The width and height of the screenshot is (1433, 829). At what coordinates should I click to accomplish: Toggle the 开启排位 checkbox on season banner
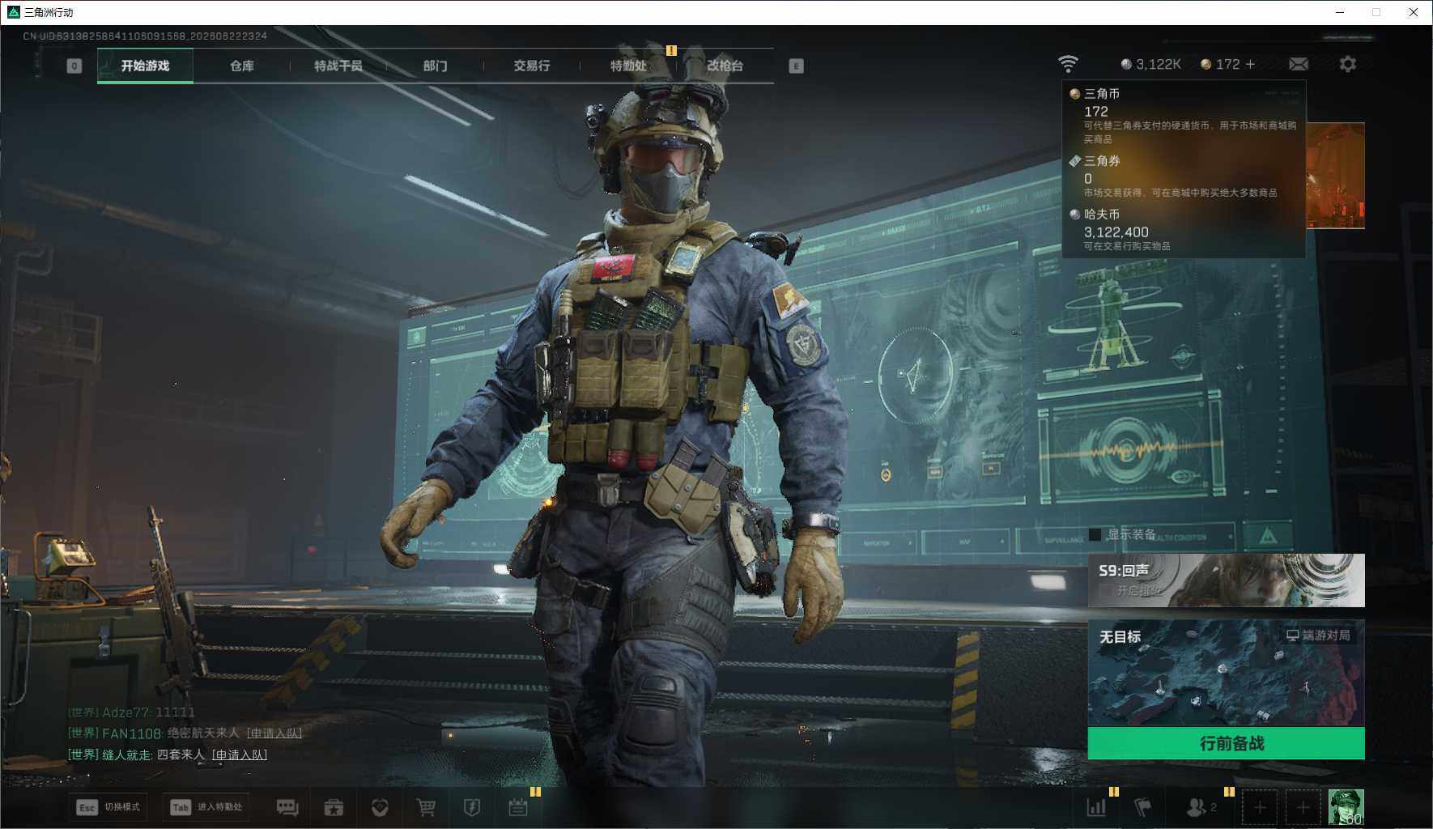click(x=1105, y=591)
